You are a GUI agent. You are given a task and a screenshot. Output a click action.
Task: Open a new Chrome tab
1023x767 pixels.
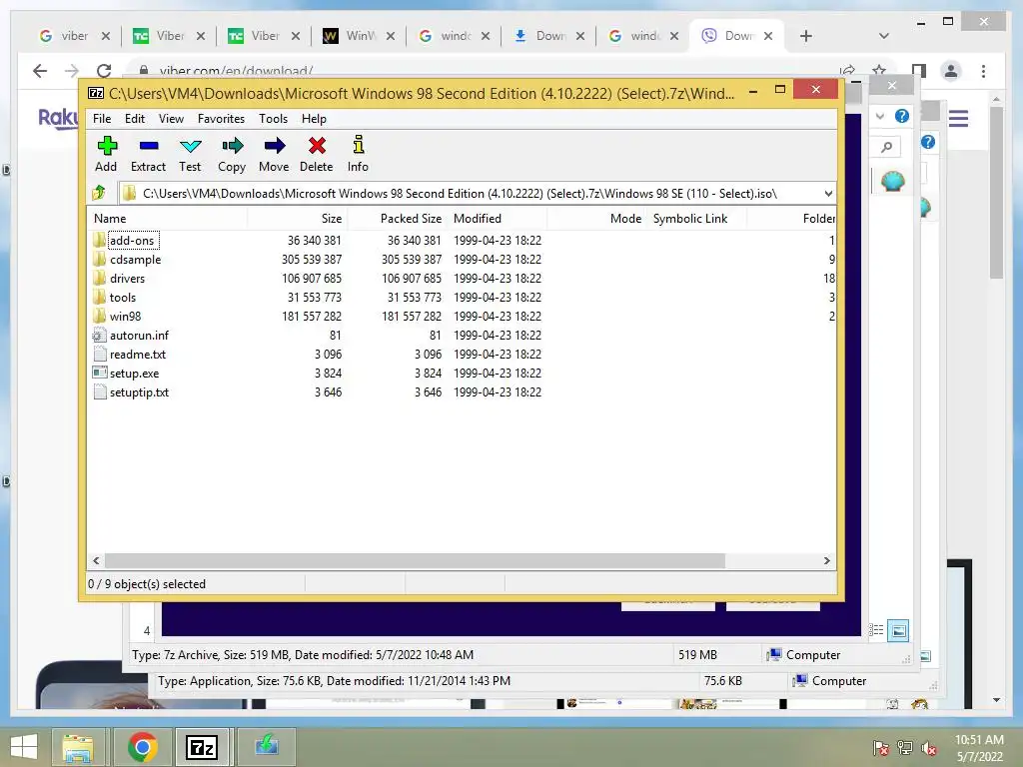tap(806, 36)
